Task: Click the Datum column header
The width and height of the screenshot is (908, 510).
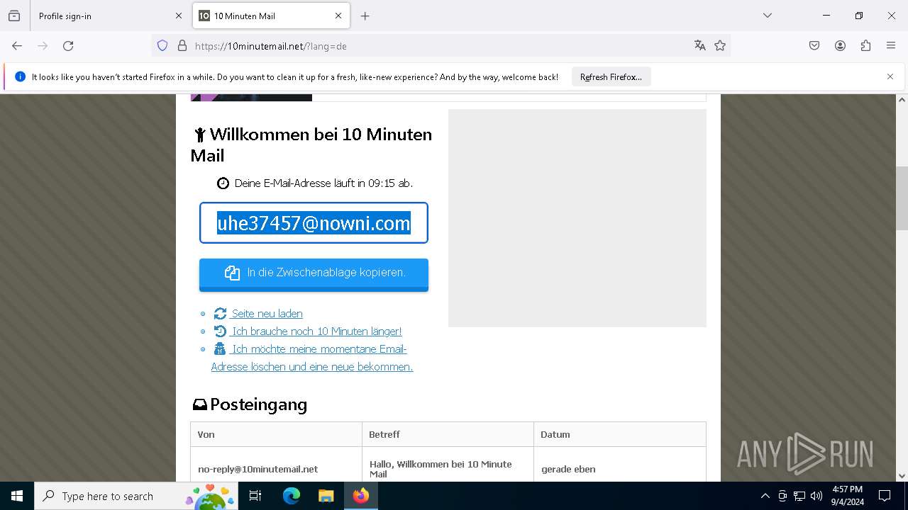Action: [620, 434]
